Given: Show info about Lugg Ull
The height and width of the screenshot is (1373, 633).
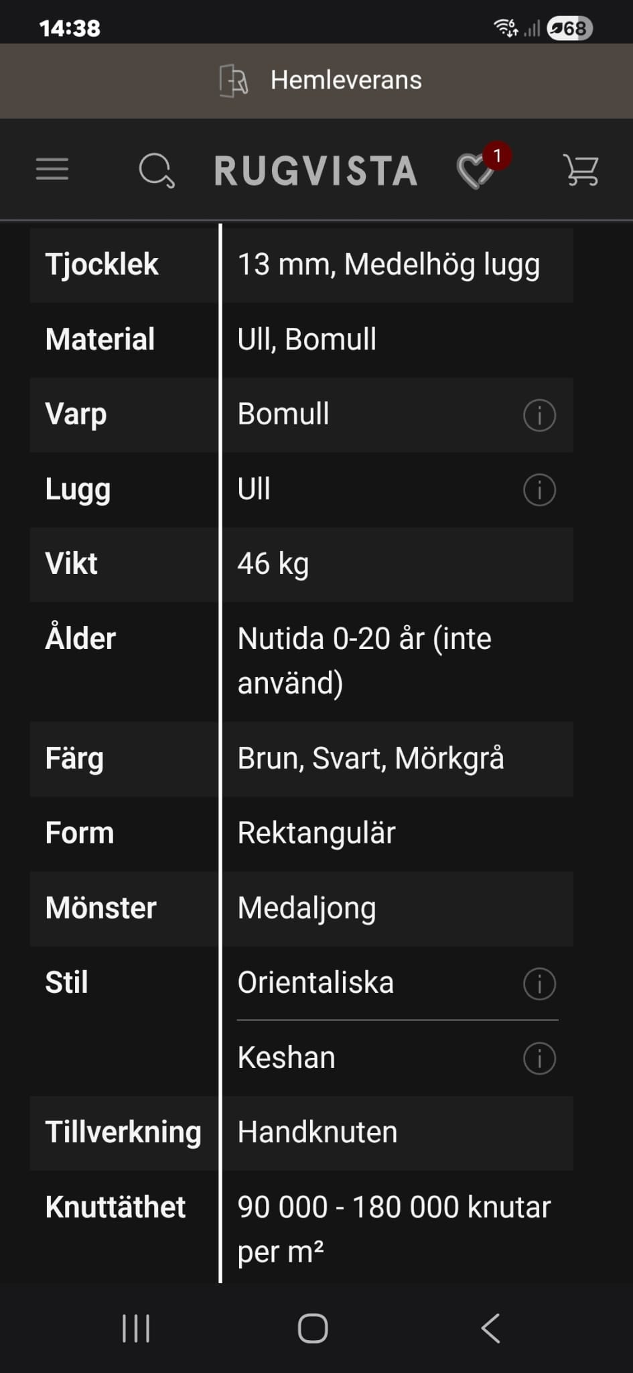Looking at the screenshot, I should [539, 489].
